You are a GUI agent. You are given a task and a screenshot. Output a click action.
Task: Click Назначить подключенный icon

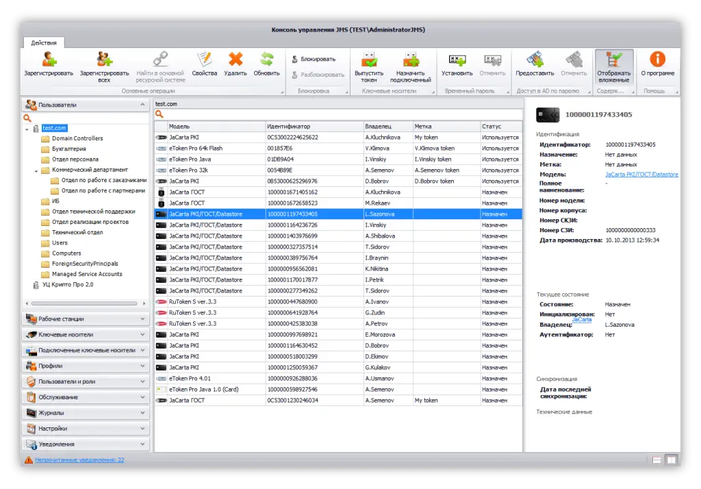tap(411, 60)
